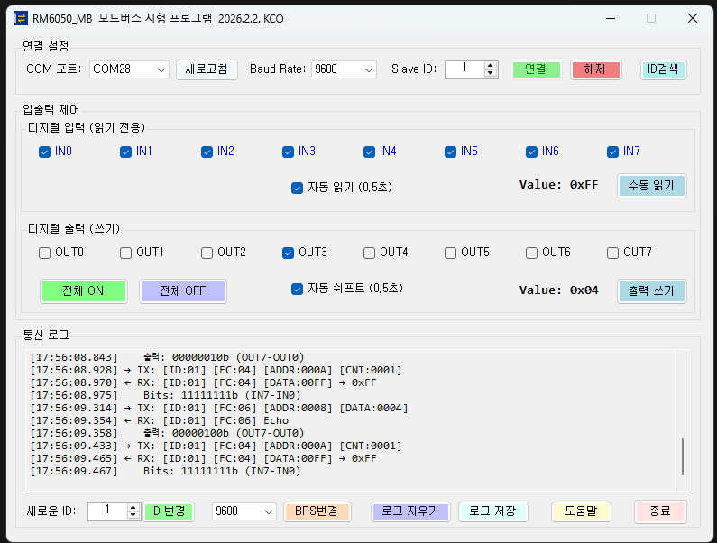Click the 종료 exit button
This screenshot has width=717, height=543.
pos(660,511)
